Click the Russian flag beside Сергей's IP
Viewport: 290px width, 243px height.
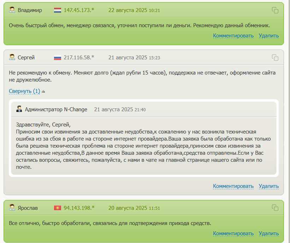(58, 58)
